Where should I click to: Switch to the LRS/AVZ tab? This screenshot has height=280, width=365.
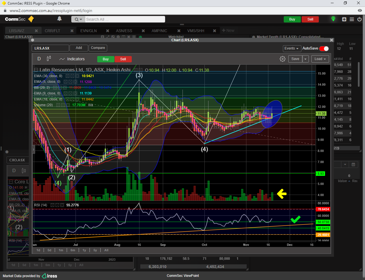[17, 31]
